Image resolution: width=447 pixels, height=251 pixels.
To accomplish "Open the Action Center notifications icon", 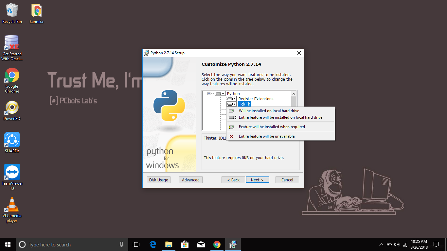I will coord(436,244).
